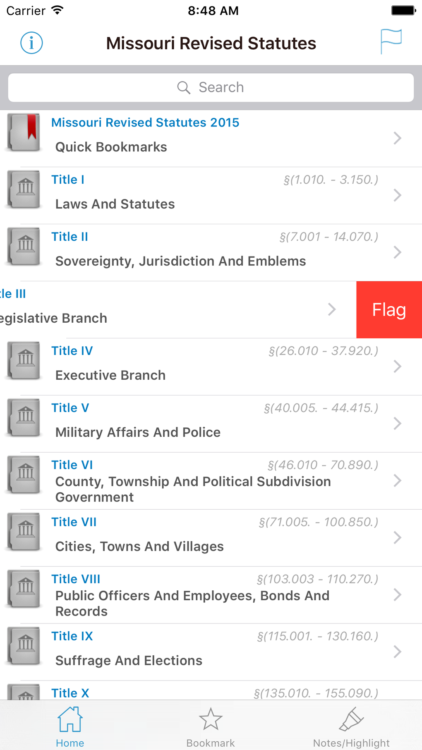Open Missouri Revised Statutes 2015 link
The height and width of the screenshot is (750, 422).
tap(145, 122)
